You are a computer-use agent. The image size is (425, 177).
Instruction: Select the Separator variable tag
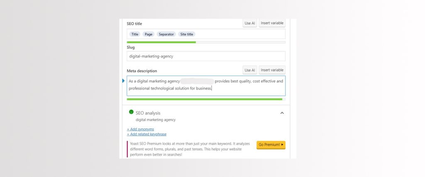(166, 34)
